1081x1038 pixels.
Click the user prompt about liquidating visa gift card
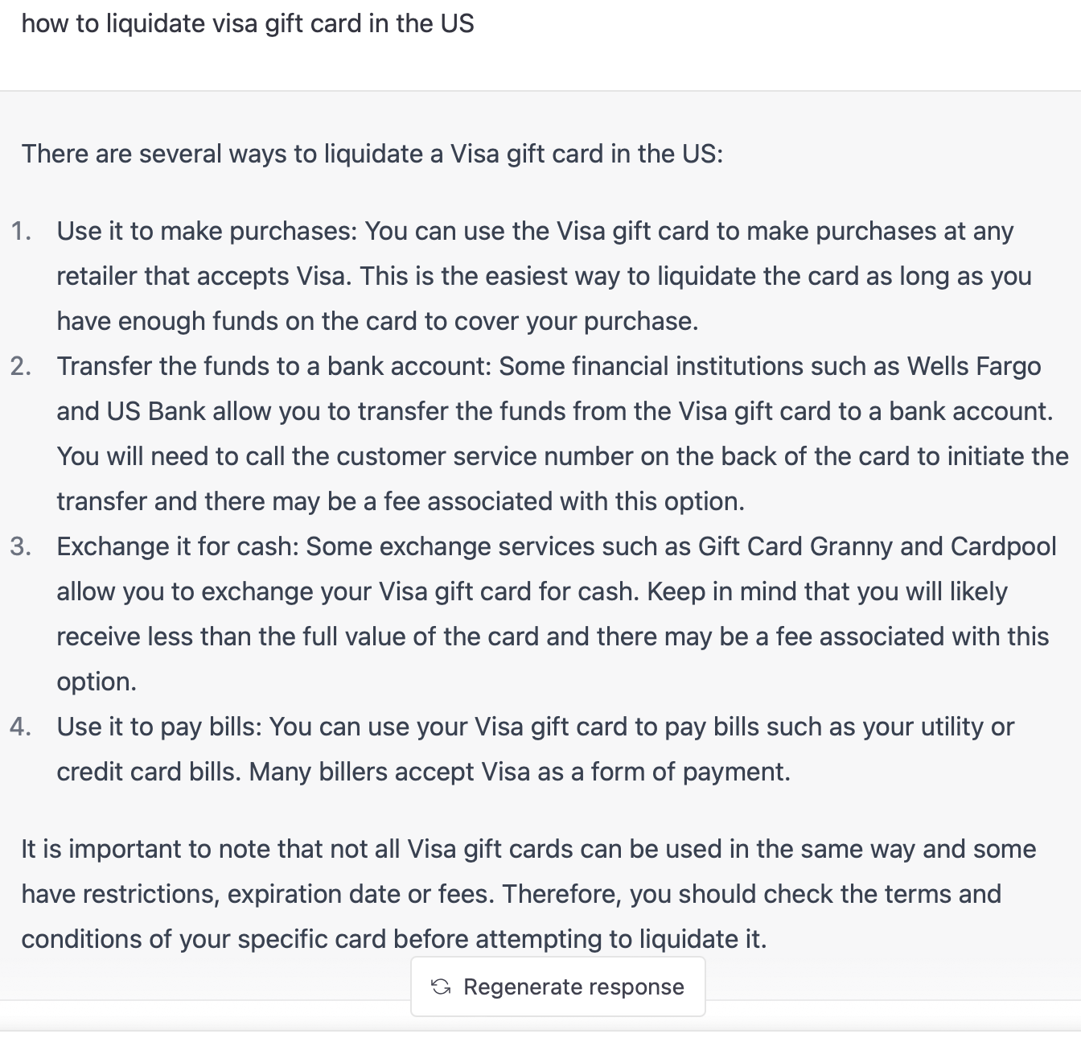[x=248, y=23]
